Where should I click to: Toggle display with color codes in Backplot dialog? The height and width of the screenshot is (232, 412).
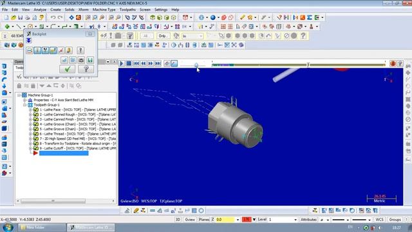tap(30, 50)
